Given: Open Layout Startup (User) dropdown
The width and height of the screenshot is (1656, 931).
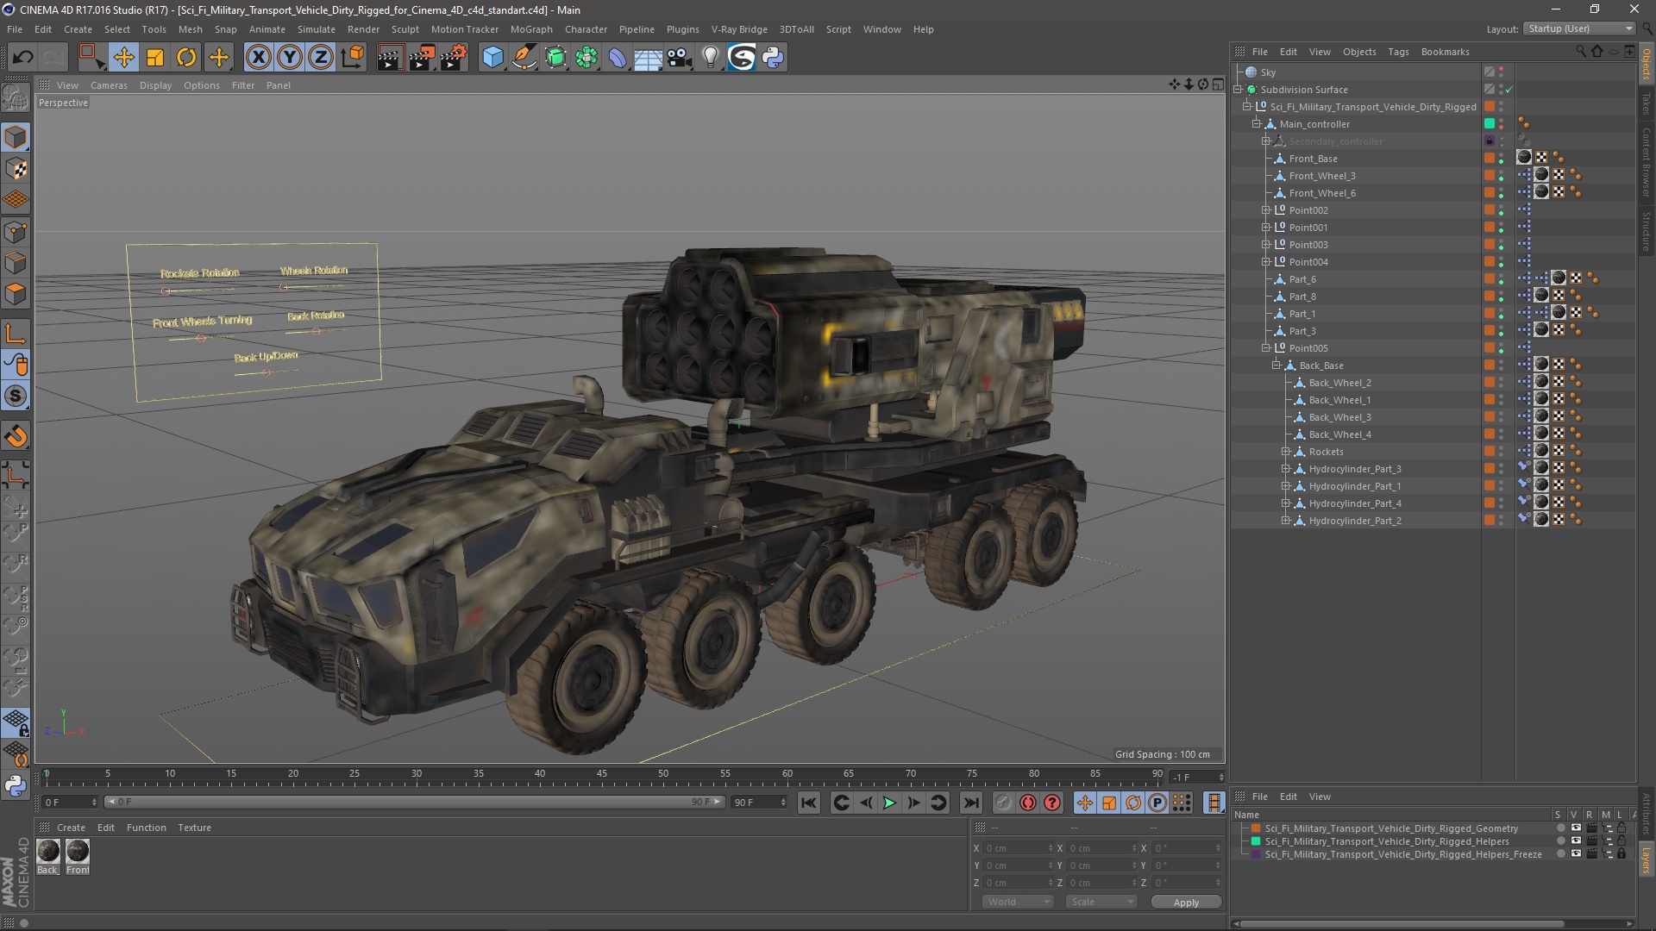Looking at the screenshot, I should point(1579,28).
